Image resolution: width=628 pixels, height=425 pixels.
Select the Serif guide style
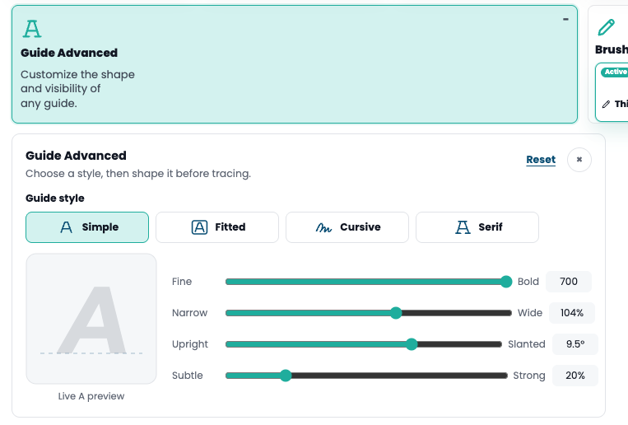pyautogui.click(x=477, y=227)
